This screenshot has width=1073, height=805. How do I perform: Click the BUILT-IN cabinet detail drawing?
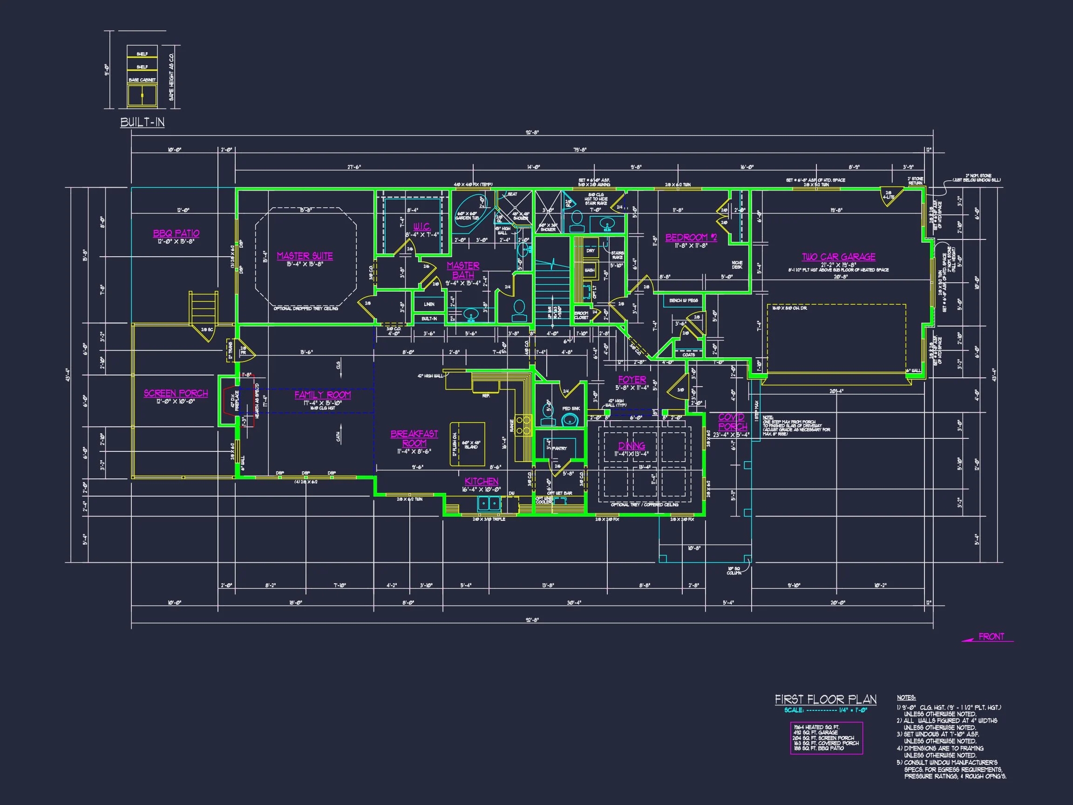[x=143, y=78]
